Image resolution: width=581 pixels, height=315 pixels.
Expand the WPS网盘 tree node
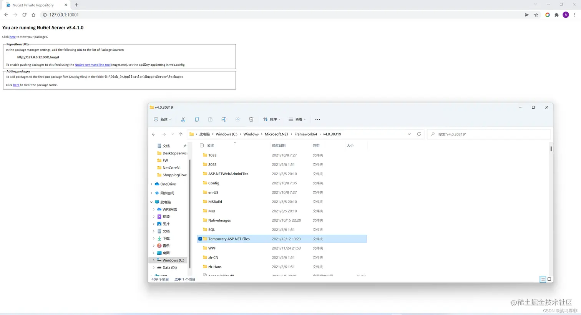pos(154,209)
